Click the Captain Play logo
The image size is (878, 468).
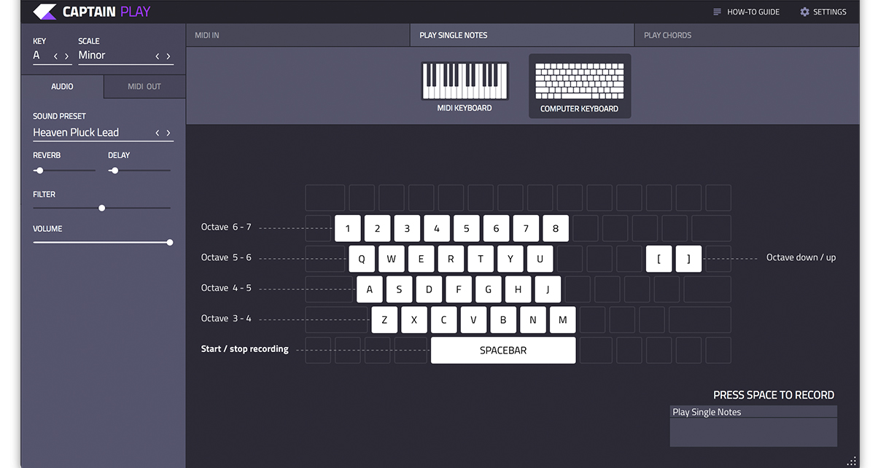pyautogui.click(x=45, y=12)
